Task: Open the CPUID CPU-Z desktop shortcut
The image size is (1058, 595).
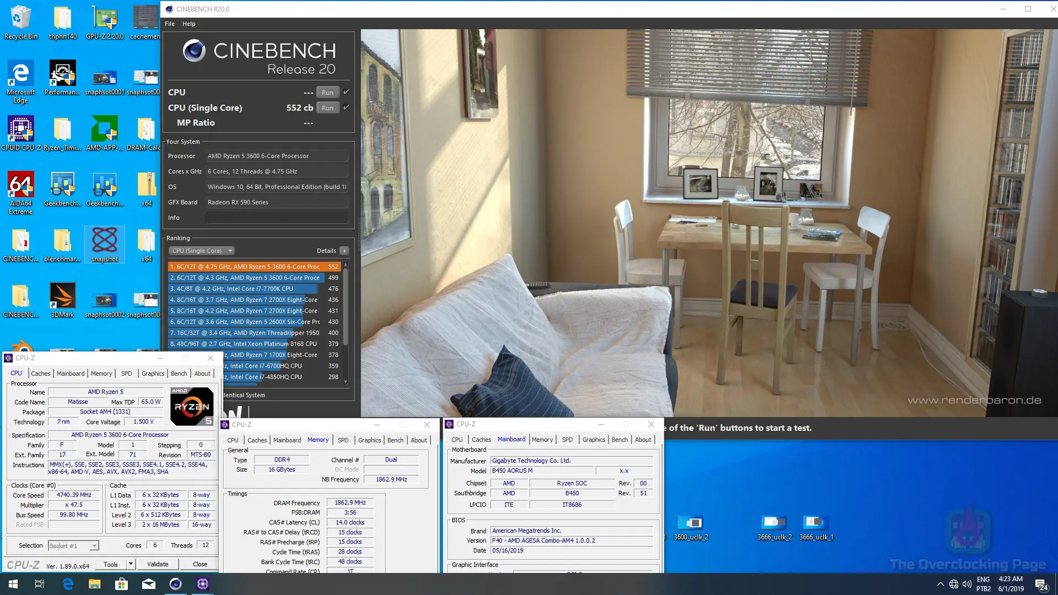Action: pyautogui.click(x=21, y=133)
